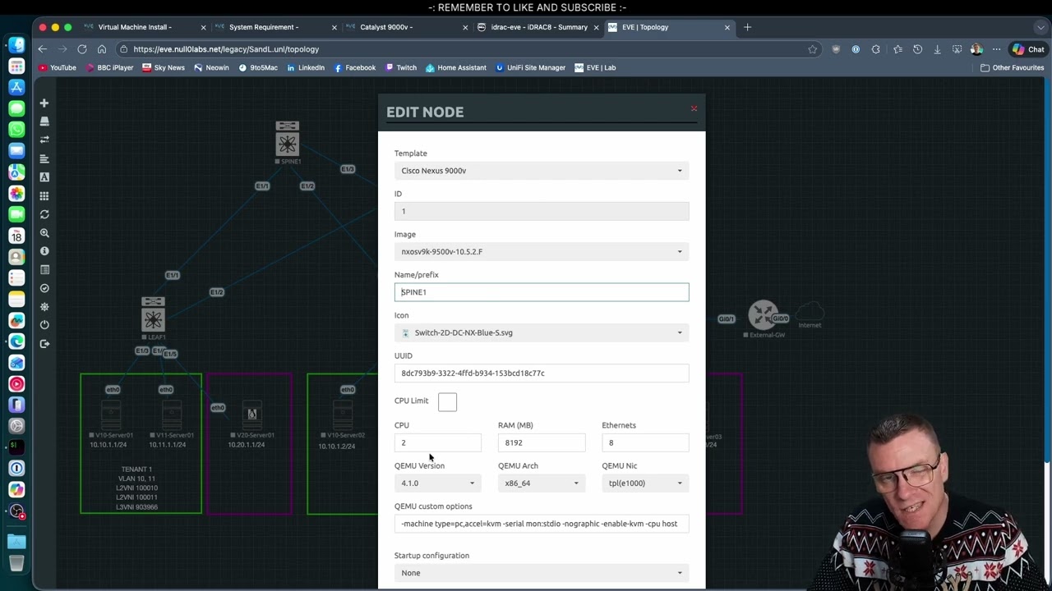Open WhatsApp in the Dock
The height and width of the screenshot is (591, 1052).
click(x=16, y=130)
